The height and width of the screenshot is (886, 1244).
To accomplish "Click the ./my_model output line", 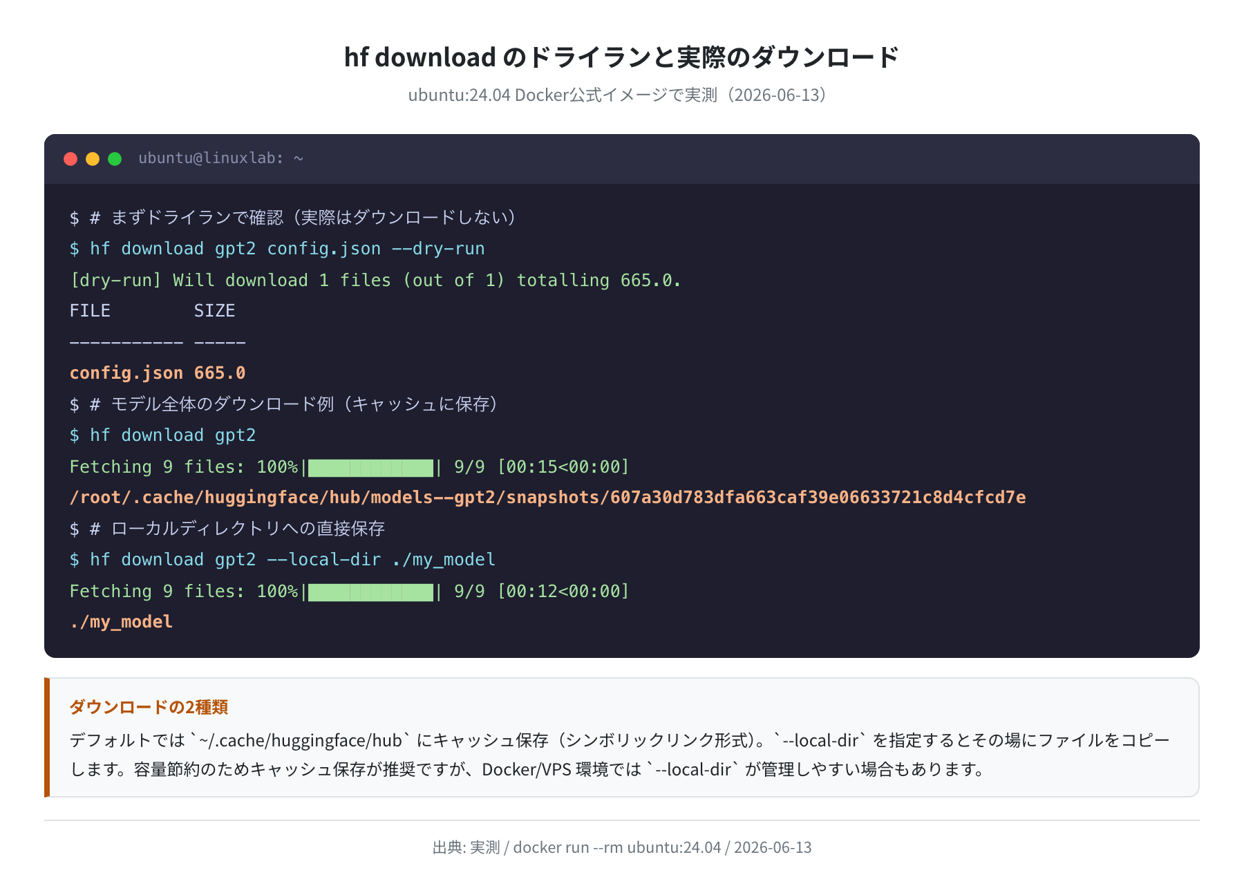I will coord(121,622).
